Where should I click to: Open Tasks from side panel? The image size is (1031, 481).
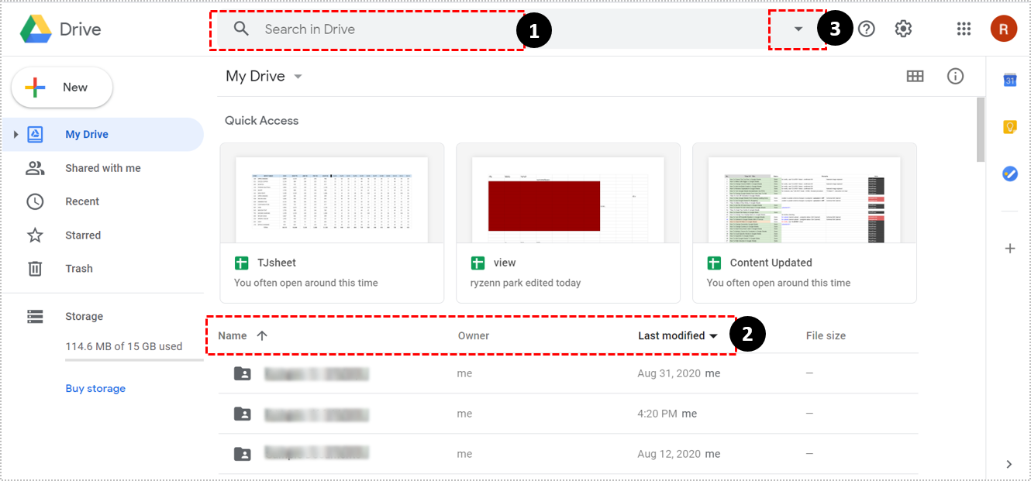point(1009,174)
